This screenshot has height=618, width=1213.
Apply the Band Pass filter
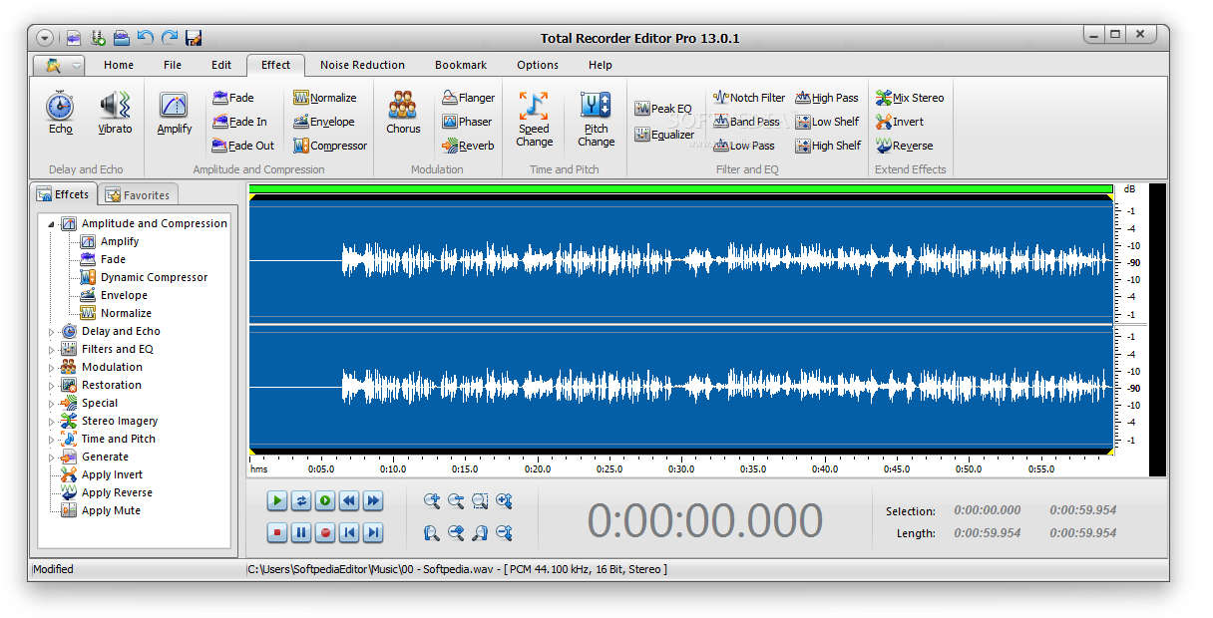click(x=746, y=122)
